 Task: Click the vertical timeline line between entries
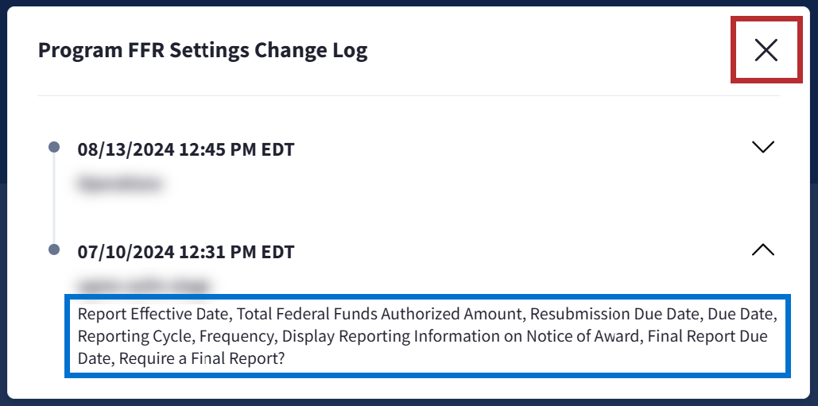54,199
